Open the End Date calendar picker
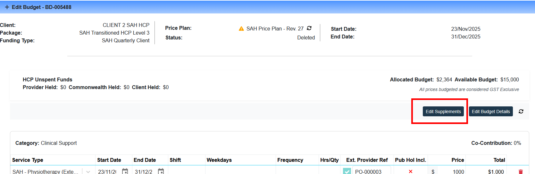 click(161, 171)
